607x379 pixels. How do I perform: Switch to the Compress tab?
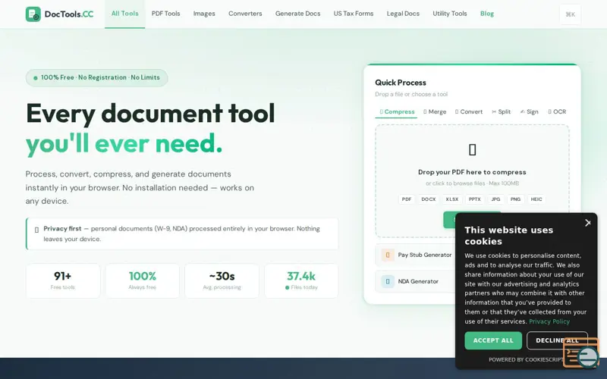coord(397,111)
